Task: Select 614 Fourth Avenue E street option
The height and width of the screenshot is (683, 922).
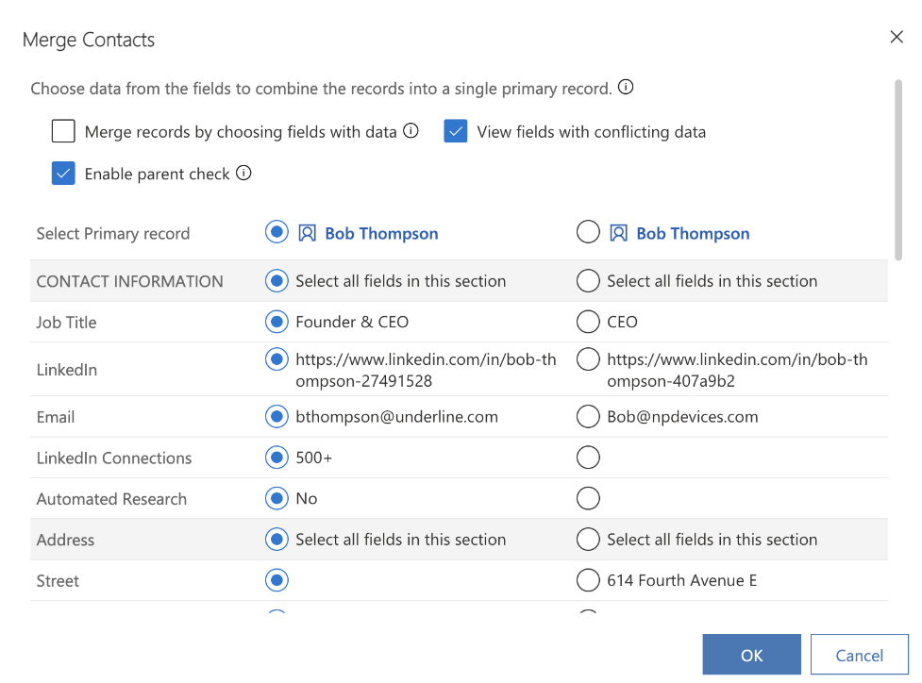Action: (588, 580)
